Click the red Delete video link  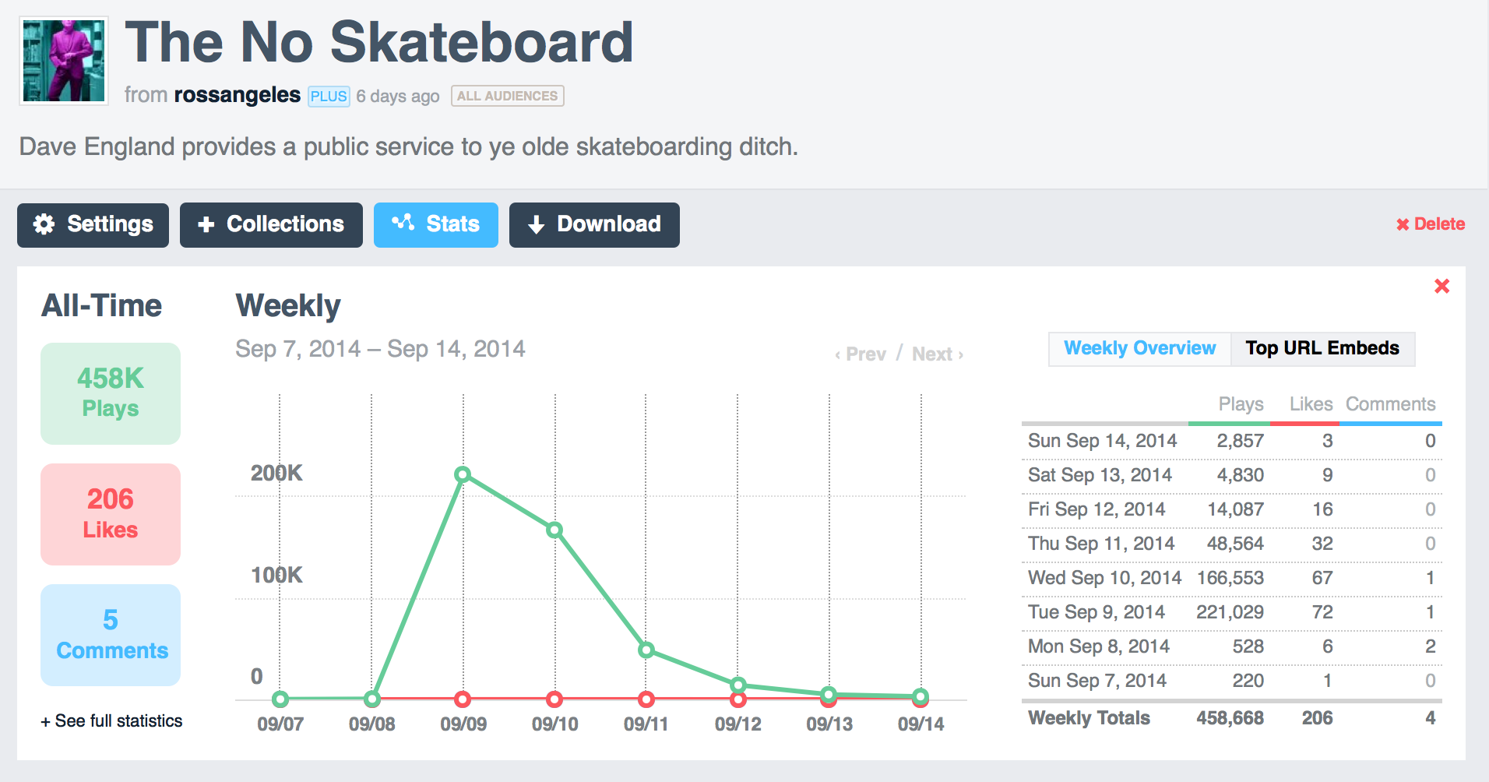pyautogui.click(x=1430, y=224)
